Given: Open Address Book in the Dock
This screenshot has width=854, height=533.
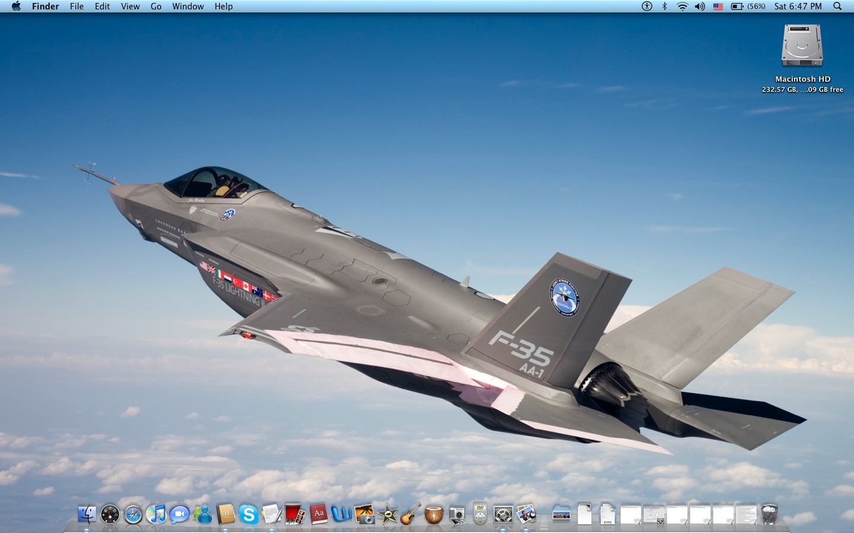Looking at the screenshot, I should (x=226, y=514).
